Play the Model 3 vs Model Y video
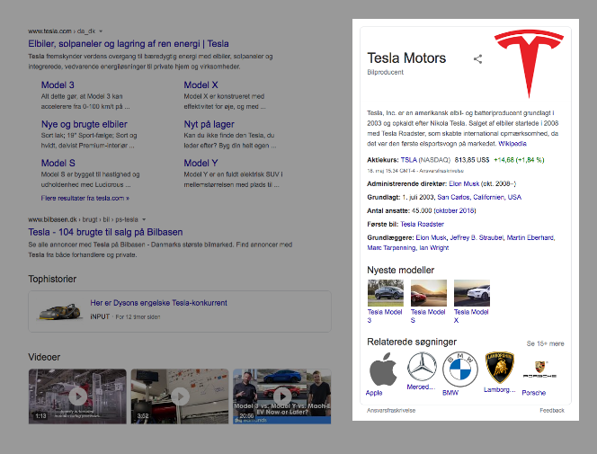Image resolution: width=597 pixels, height=454 pixels. 282,396
